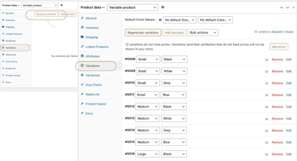Open Linked Products tab in the large panel
297x161 pixels.
pyautogui.click(x=97, y=47)
